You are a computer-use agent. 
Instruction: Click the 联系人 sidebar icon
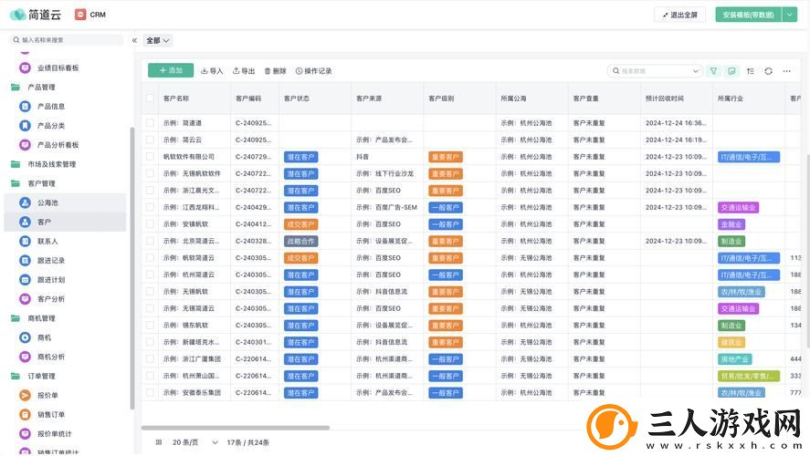pyautogui.click(x=25, y=241)
